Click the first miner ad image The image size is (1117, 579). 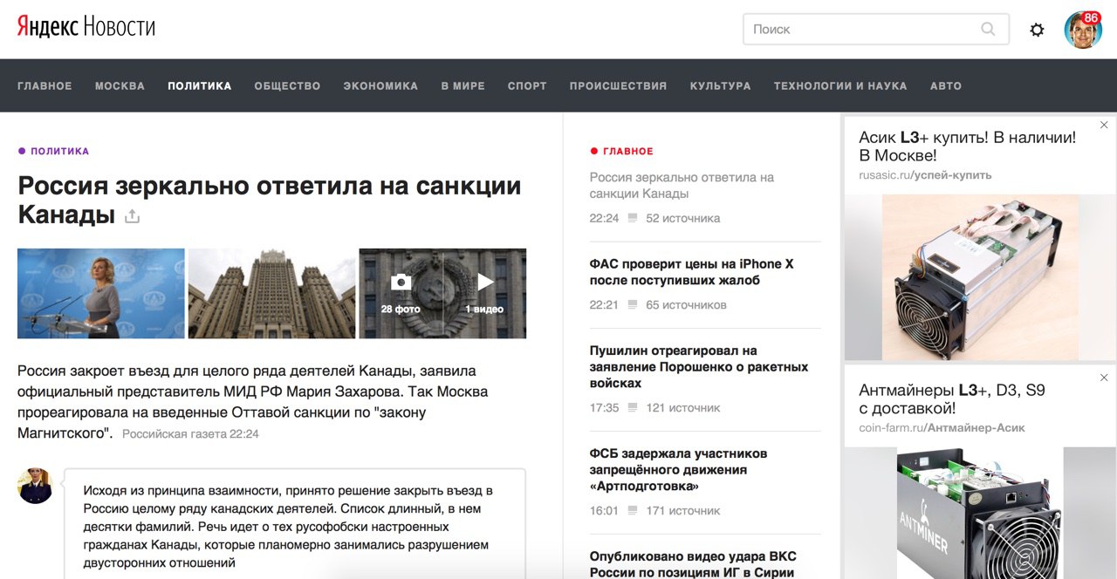(981, 276)
